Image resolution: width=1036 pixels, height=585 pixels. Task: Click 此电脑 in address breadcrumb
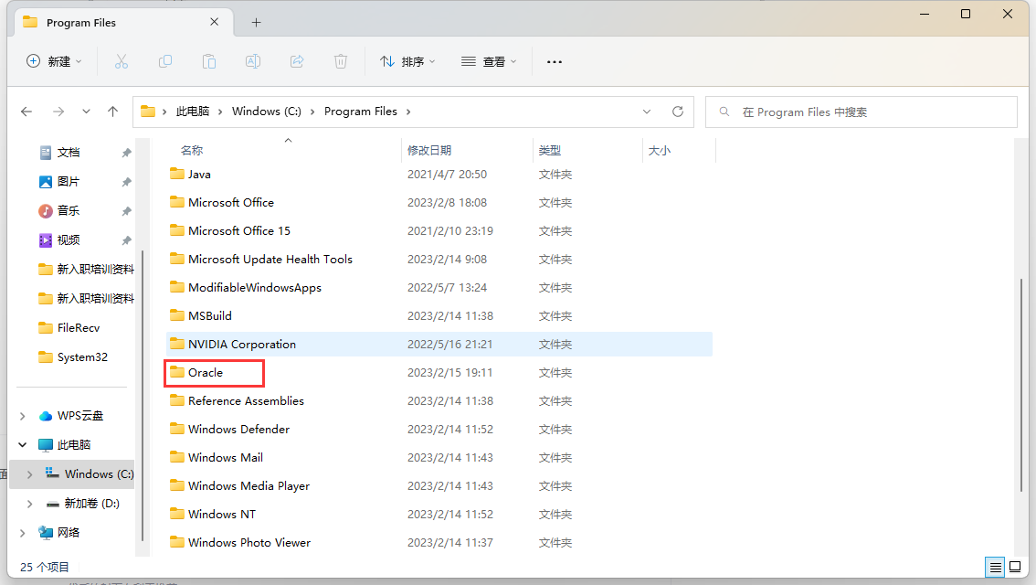click(192, 112)
